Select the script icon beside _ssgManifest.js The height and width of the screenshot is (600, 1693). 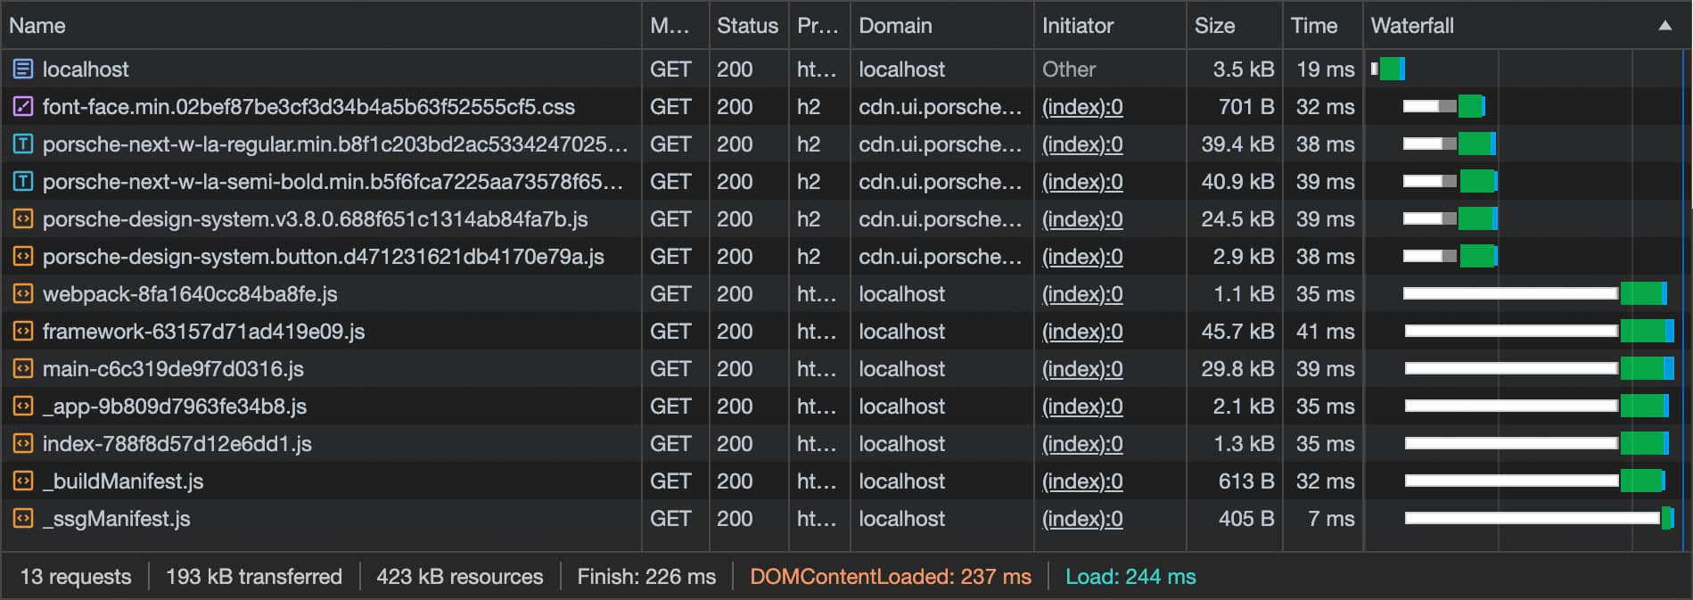[21, 518]
